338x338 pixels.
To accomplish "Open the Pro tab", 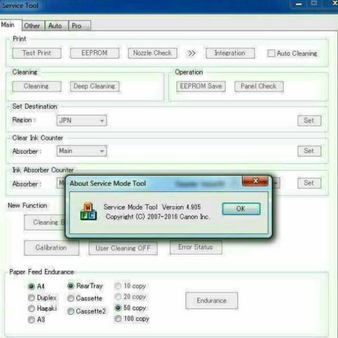I will 77,25.
